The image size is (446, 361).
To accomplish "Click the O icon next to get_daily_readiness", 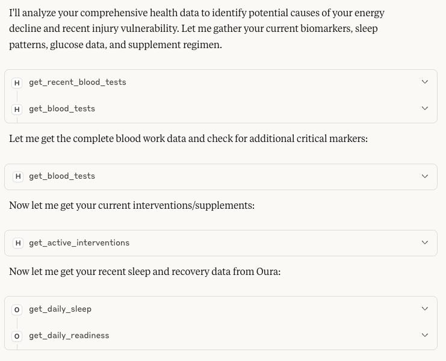I will tap(17, 336).
